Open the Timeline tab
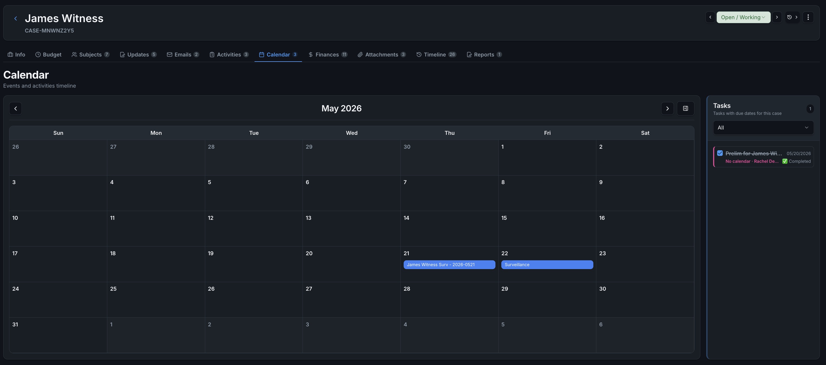The width and height of the screenshot is (826, 365). coord(436,55)
